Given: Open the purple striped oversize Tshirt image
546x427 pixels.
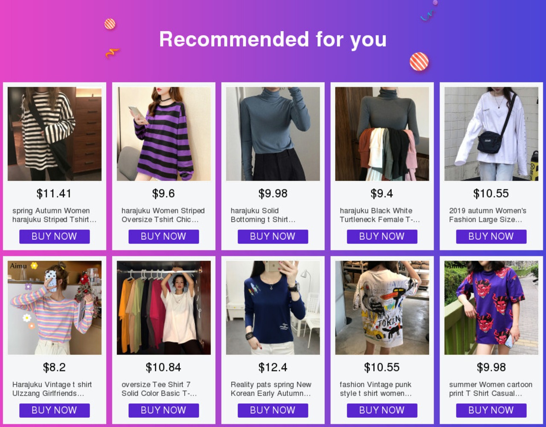Looking at the screenshot, I should [x=164, y=134].
